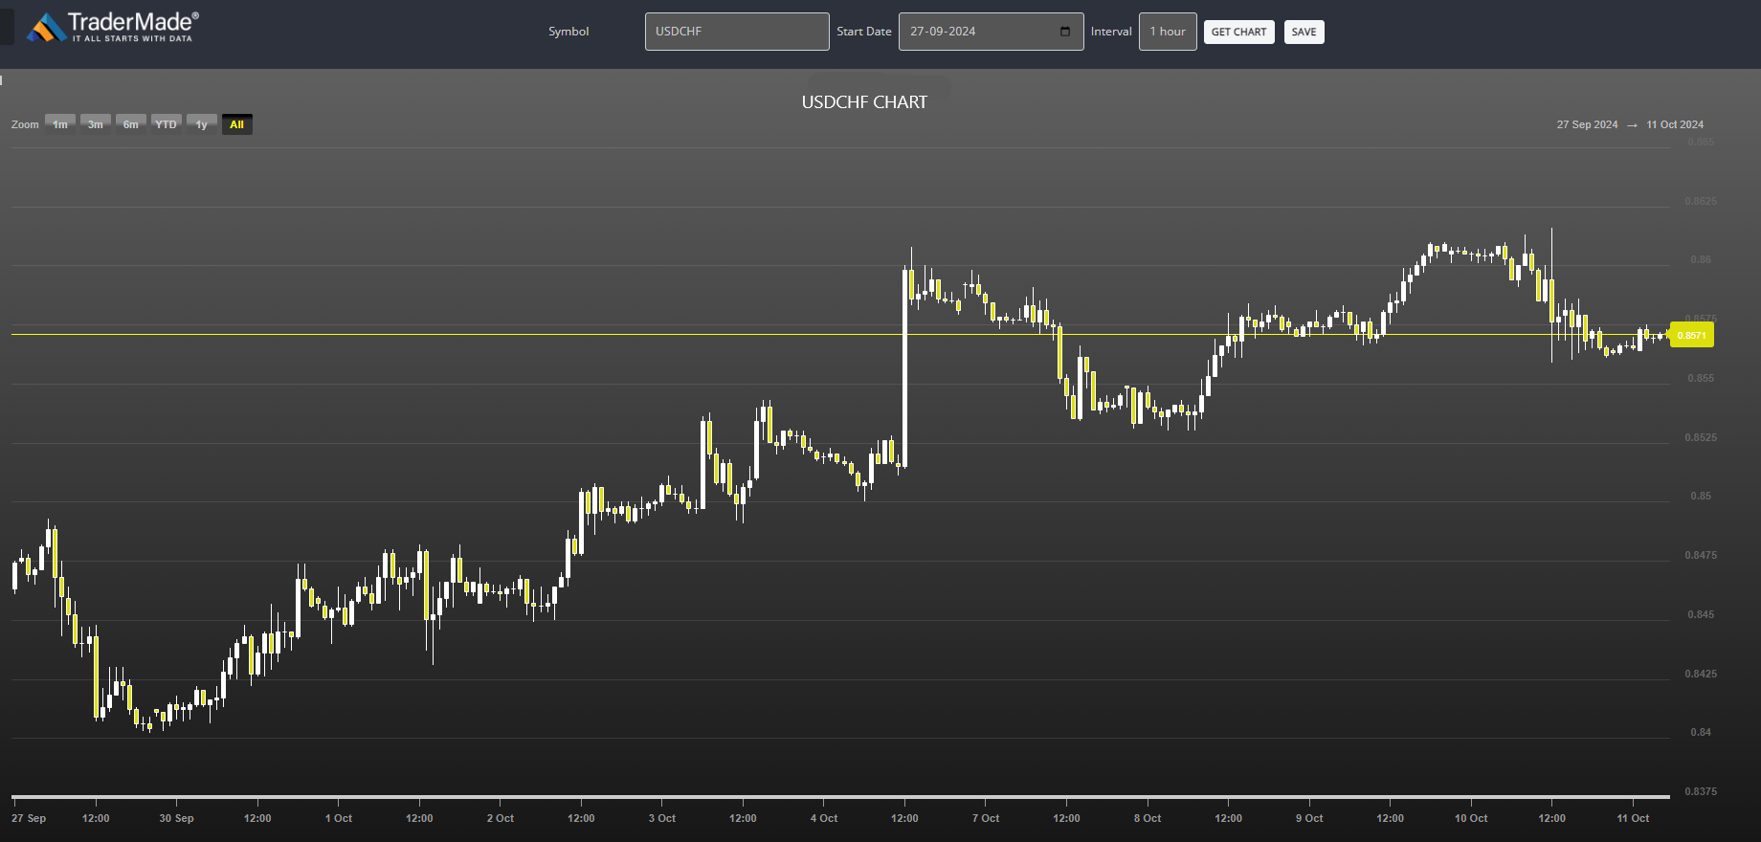The height and width of the screenshot is (842, 1761).
Task: Click the USDCHF CHART title
Action: pyautogui.click(x=864, y=102)
